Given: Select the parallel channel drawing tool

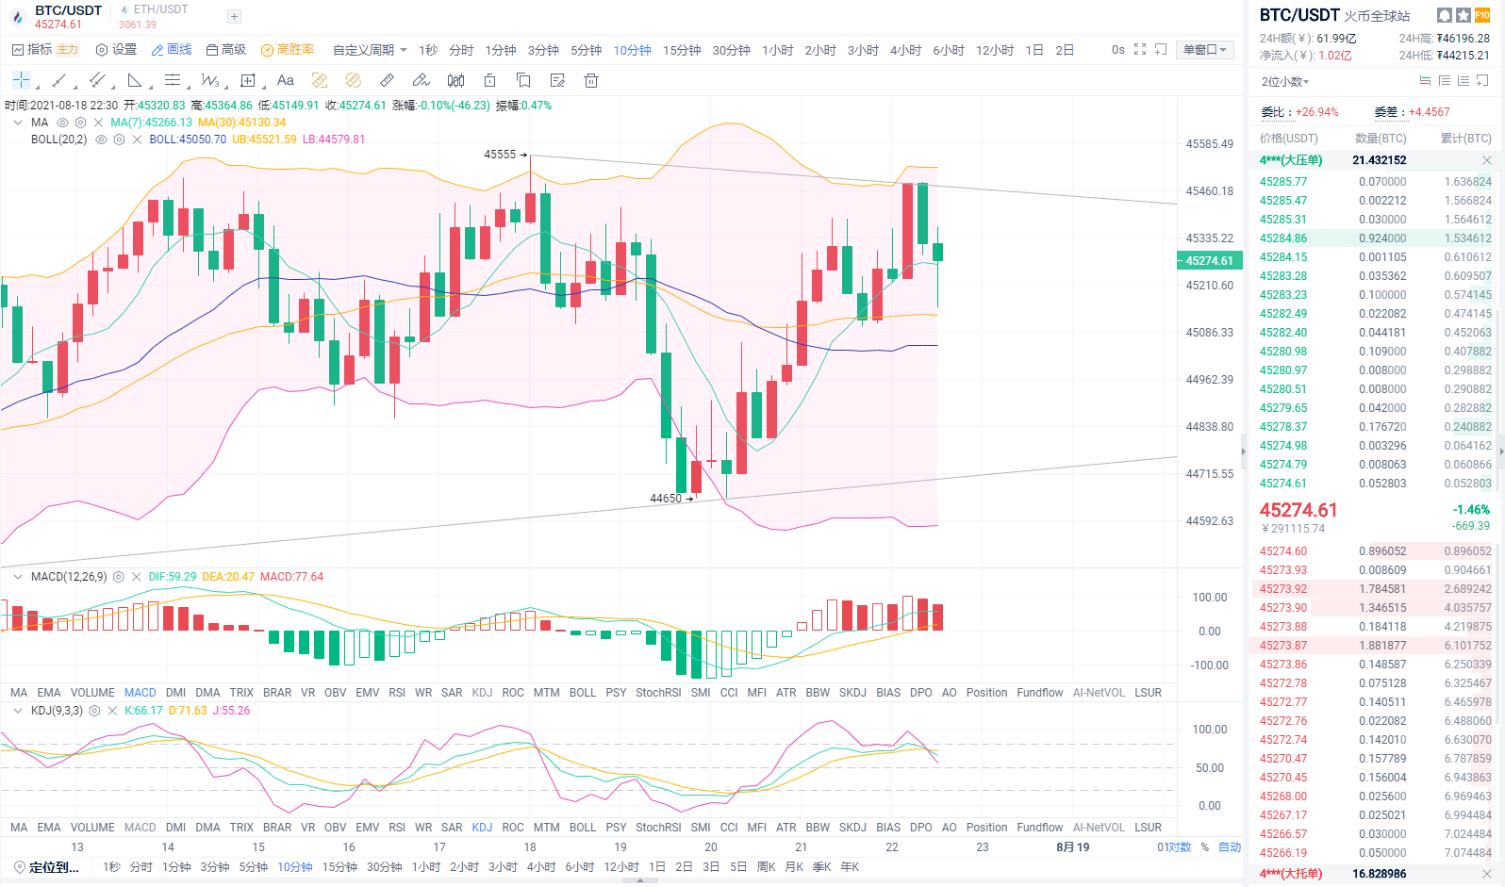Looking at the screenshot, I should [x=97, y=80].
